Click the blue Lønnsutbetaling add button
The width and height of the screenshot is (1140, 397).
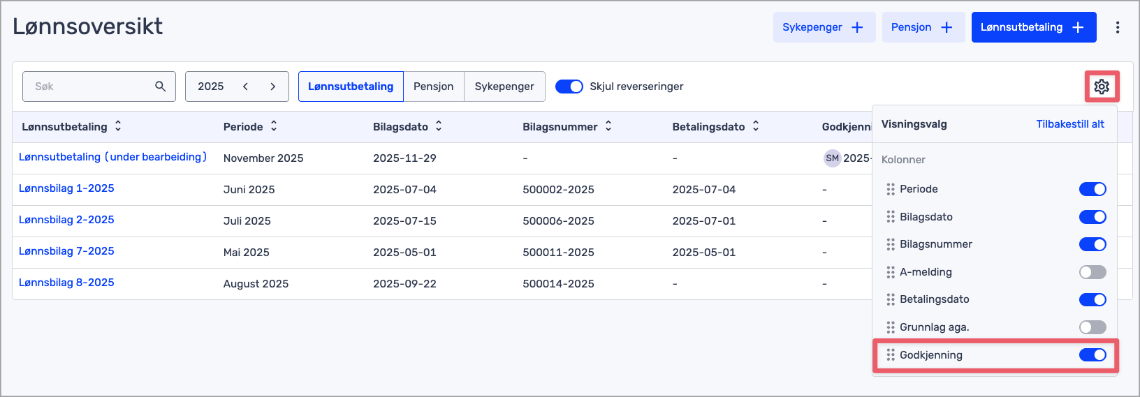click(1033, 27)
